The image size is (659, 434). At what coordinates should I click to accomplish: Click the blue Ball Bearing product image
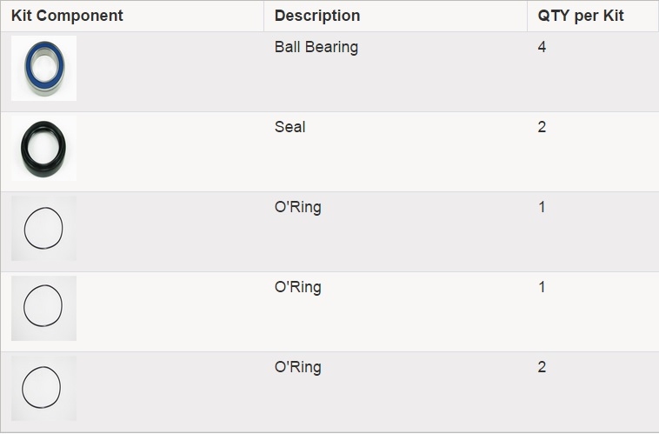click(x=43, y=68)
